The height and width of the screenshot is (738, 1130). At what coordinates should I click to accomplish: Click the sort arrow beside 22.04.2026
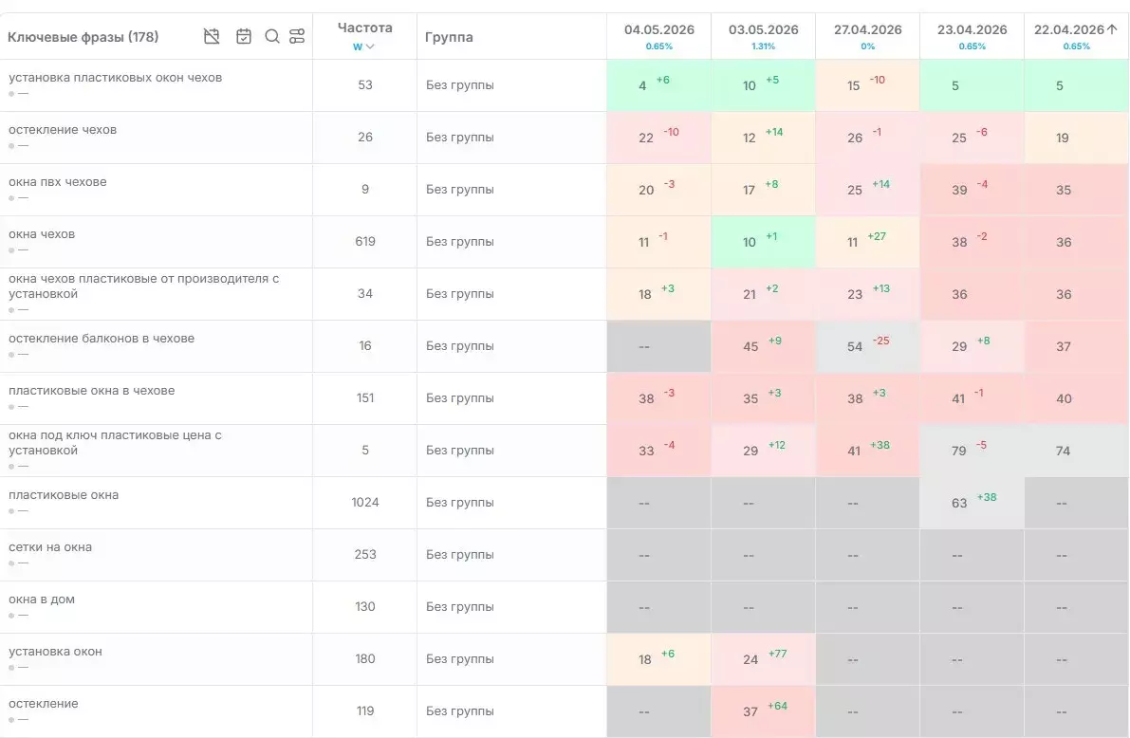(1112, 29)
